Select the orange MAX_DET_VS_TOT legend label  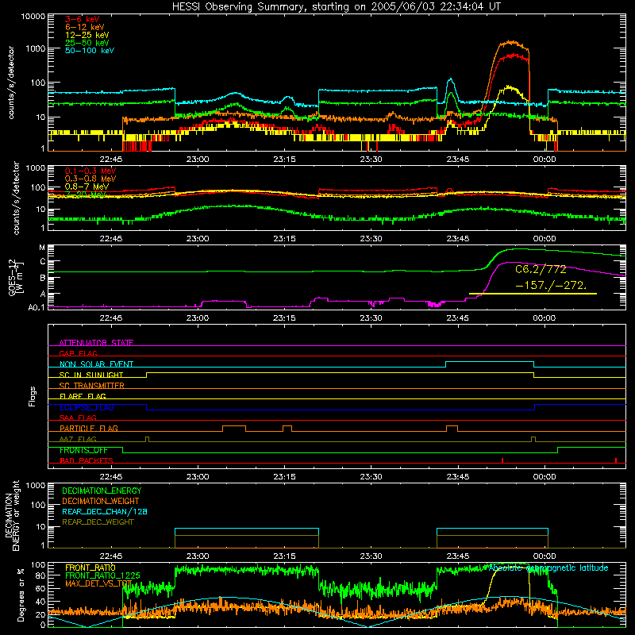[98, 583]
